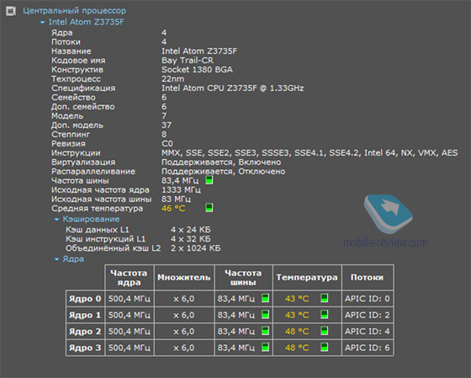Select the Частота шины column header in the cores table
This screenshot has height=378, width=471.
pyautogui.click(x=243, y=278)
